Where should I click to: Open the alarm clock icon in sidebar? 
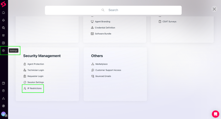pos(4,91)
